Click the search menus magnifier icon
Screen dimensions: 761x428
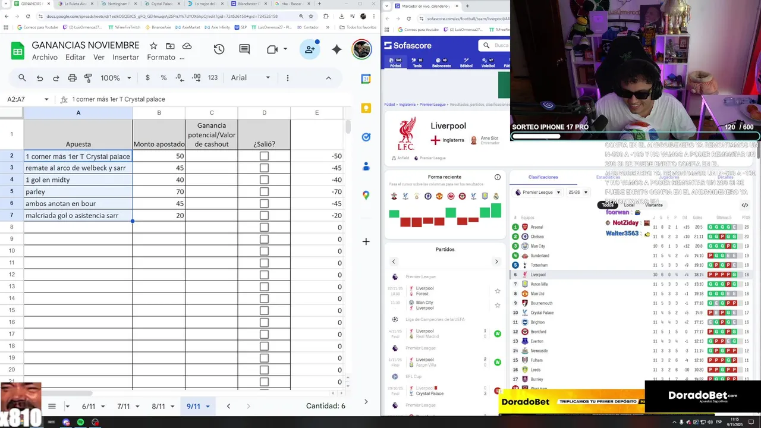22,78
